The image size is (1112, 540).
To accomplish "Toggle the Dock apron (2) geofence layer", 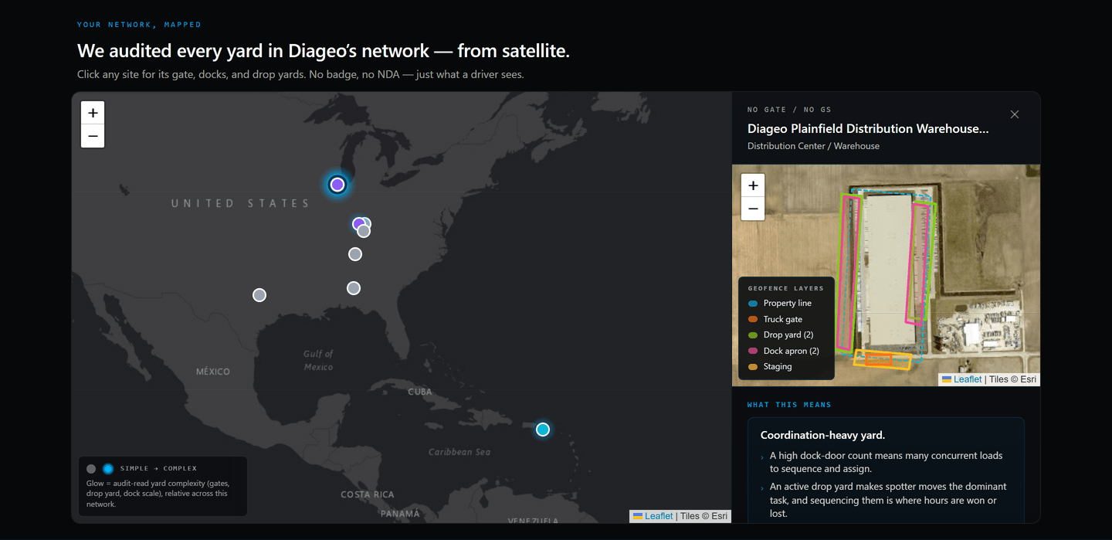I will [784, 351].
